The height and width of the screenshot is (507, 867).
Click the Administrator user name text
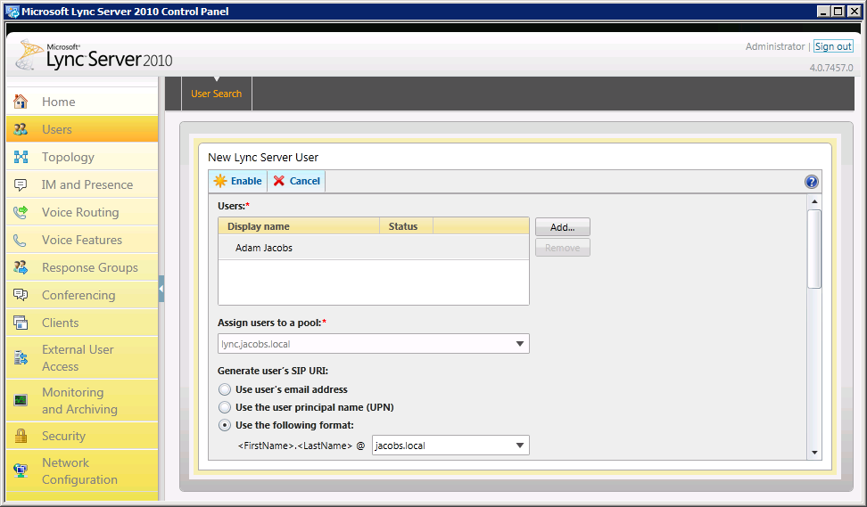774,46
